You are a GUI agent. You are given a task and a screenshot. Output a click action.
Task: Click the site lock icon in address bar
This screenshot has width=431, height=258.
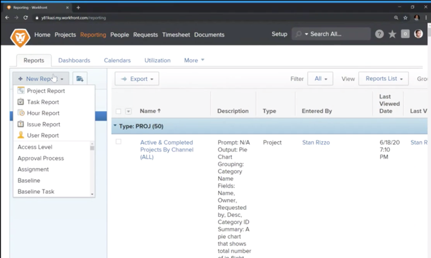37,18
